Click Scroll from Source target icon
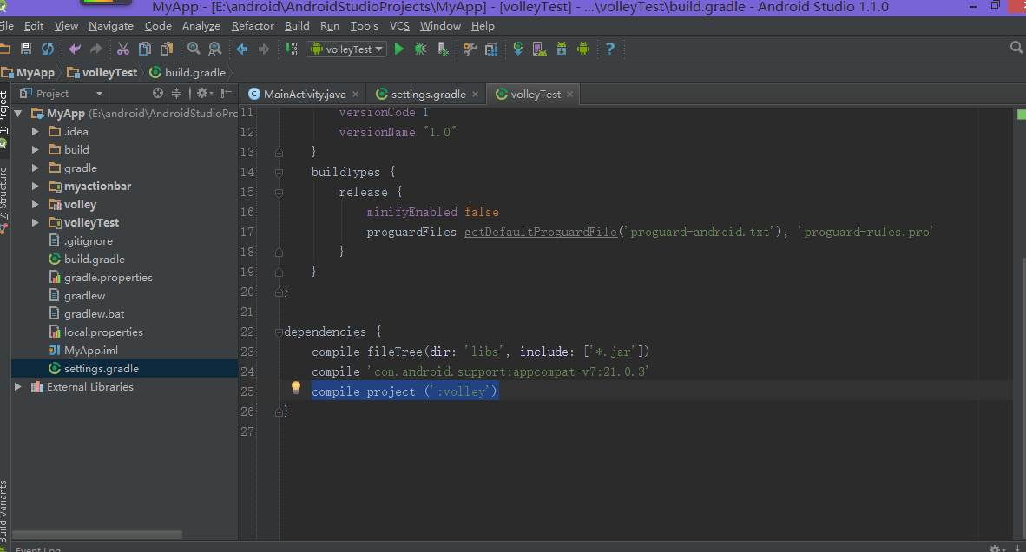This screenshot has height=552, width=1026. 158,94
